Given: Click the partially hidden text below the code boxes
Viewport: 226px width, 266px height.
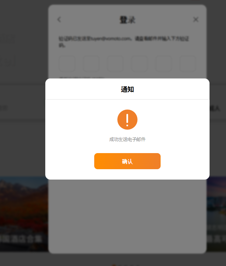Looking at the screenshot, I should pyautogui.click(x=81, y=78).
